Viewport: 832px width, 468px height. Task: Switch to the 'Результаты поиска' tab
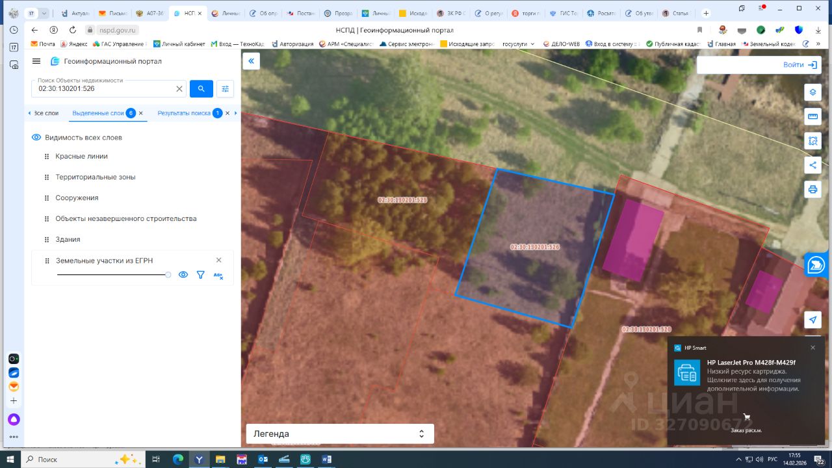coord(184,113)
